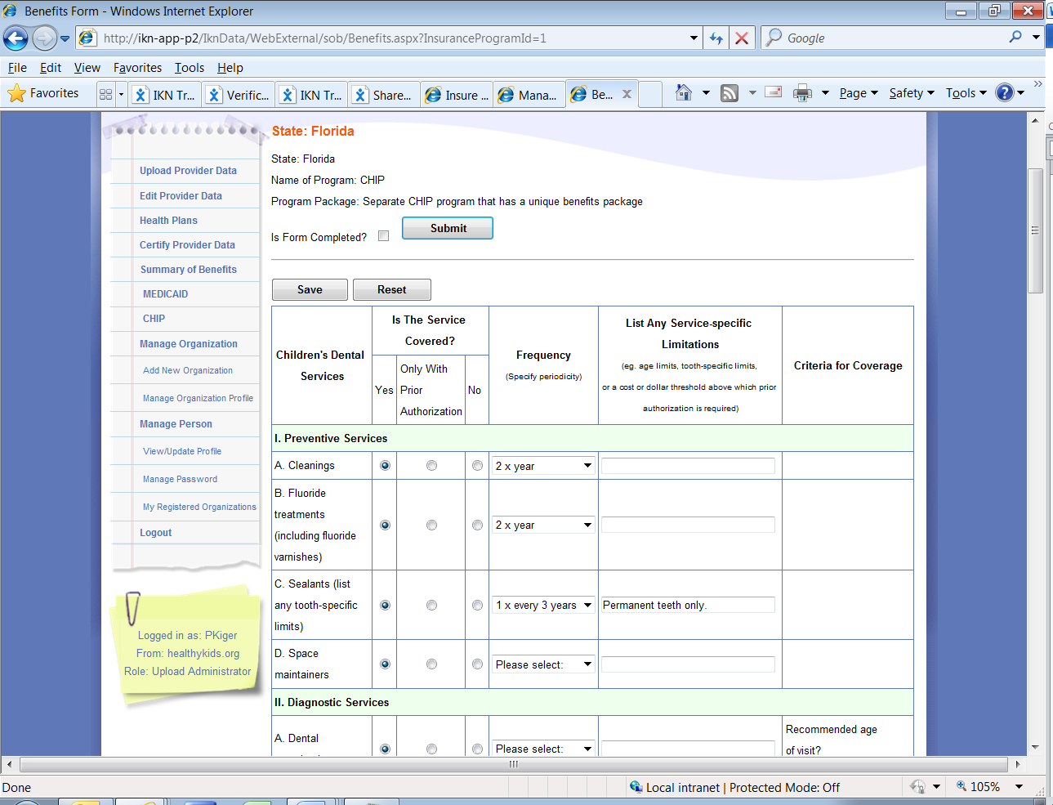Viewport: 1053px width, 805px height.
Task: Click the Home page icon
Action: click(684, 93)
